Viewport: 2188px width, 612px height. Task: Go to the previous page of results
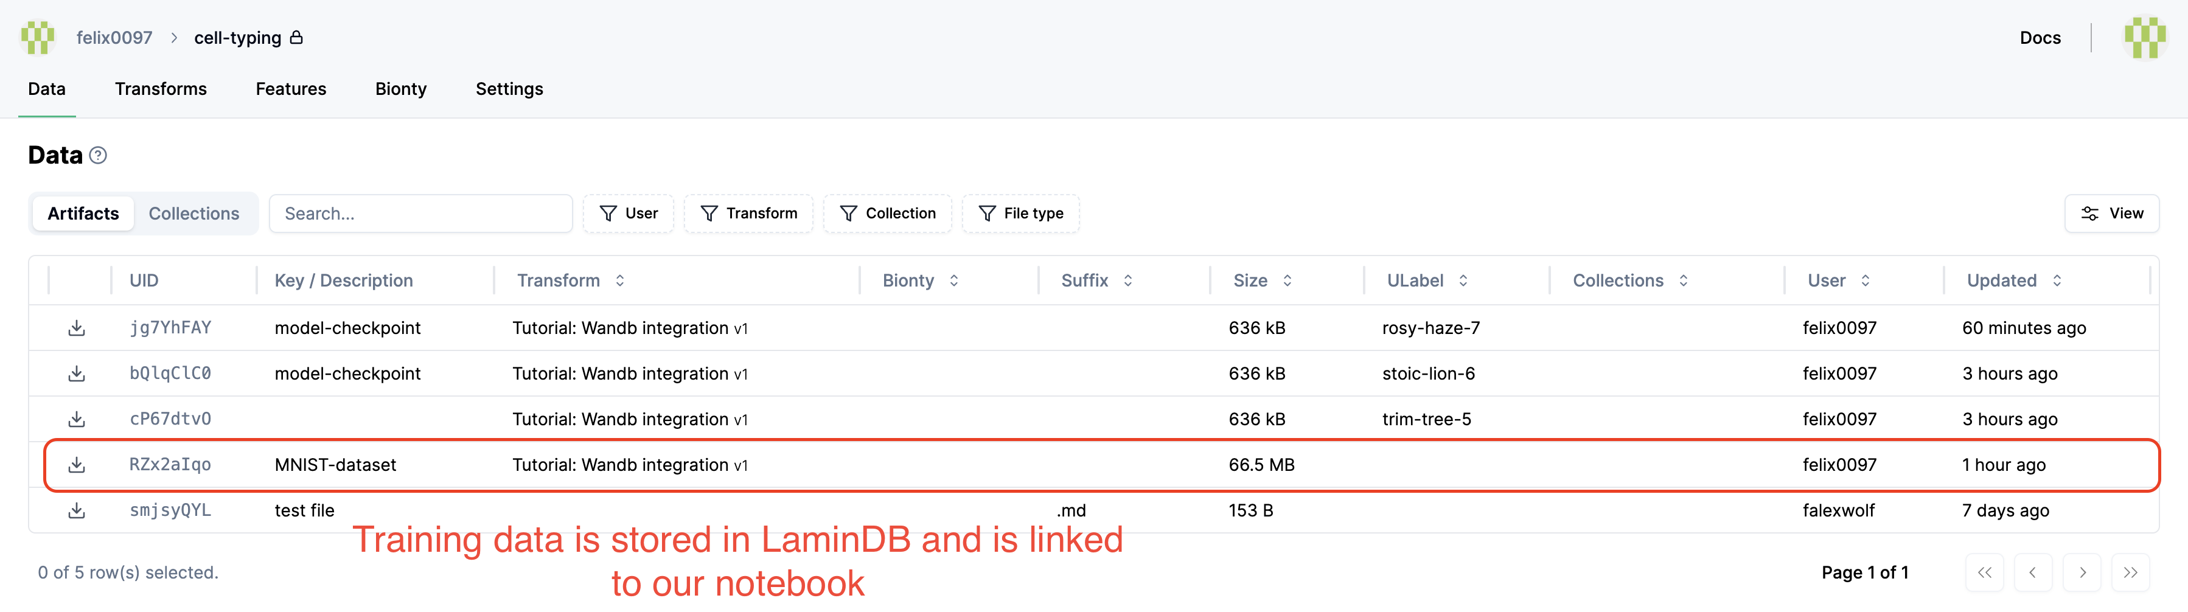click(x=2033, y=573)
